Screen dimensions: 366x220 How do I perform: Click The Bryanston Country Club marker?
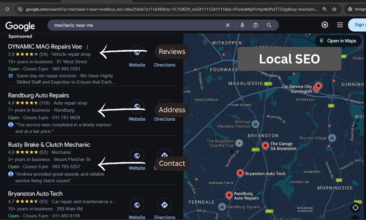[x=239, y=143]
